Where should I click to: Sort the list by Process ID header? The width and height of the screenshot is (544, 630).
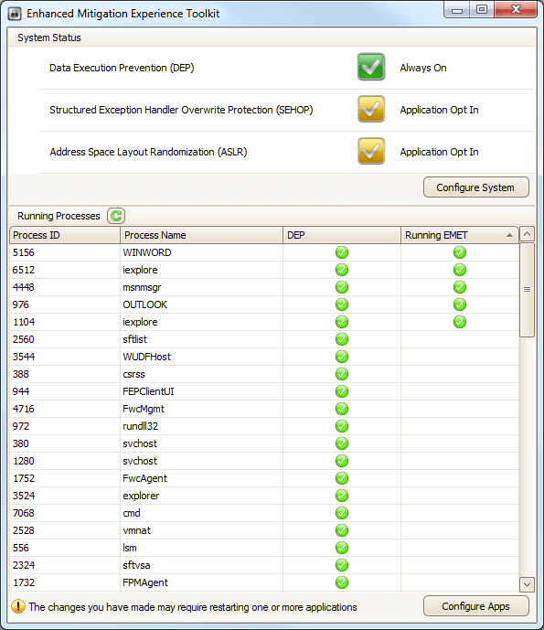(65, 235)
